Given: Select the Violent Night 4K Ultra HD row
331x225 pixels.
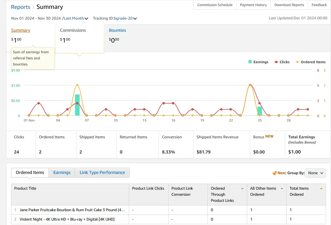Looking at the screenshot, I should point(169,219).
